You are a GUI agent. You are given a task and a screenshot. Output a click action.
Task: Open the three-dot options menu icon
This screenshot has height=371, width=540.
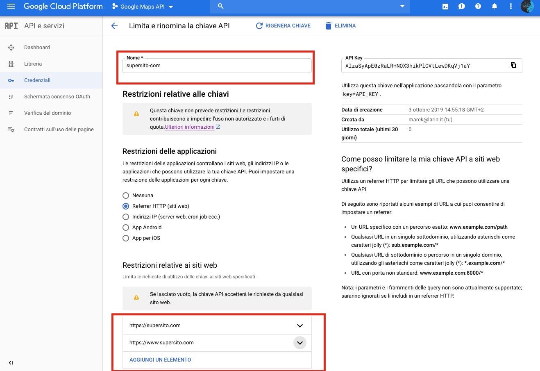(x=510, y=6)
